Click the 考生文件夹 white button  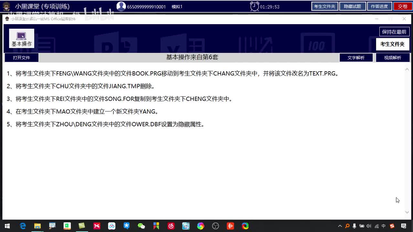click(x=392, y=44)
